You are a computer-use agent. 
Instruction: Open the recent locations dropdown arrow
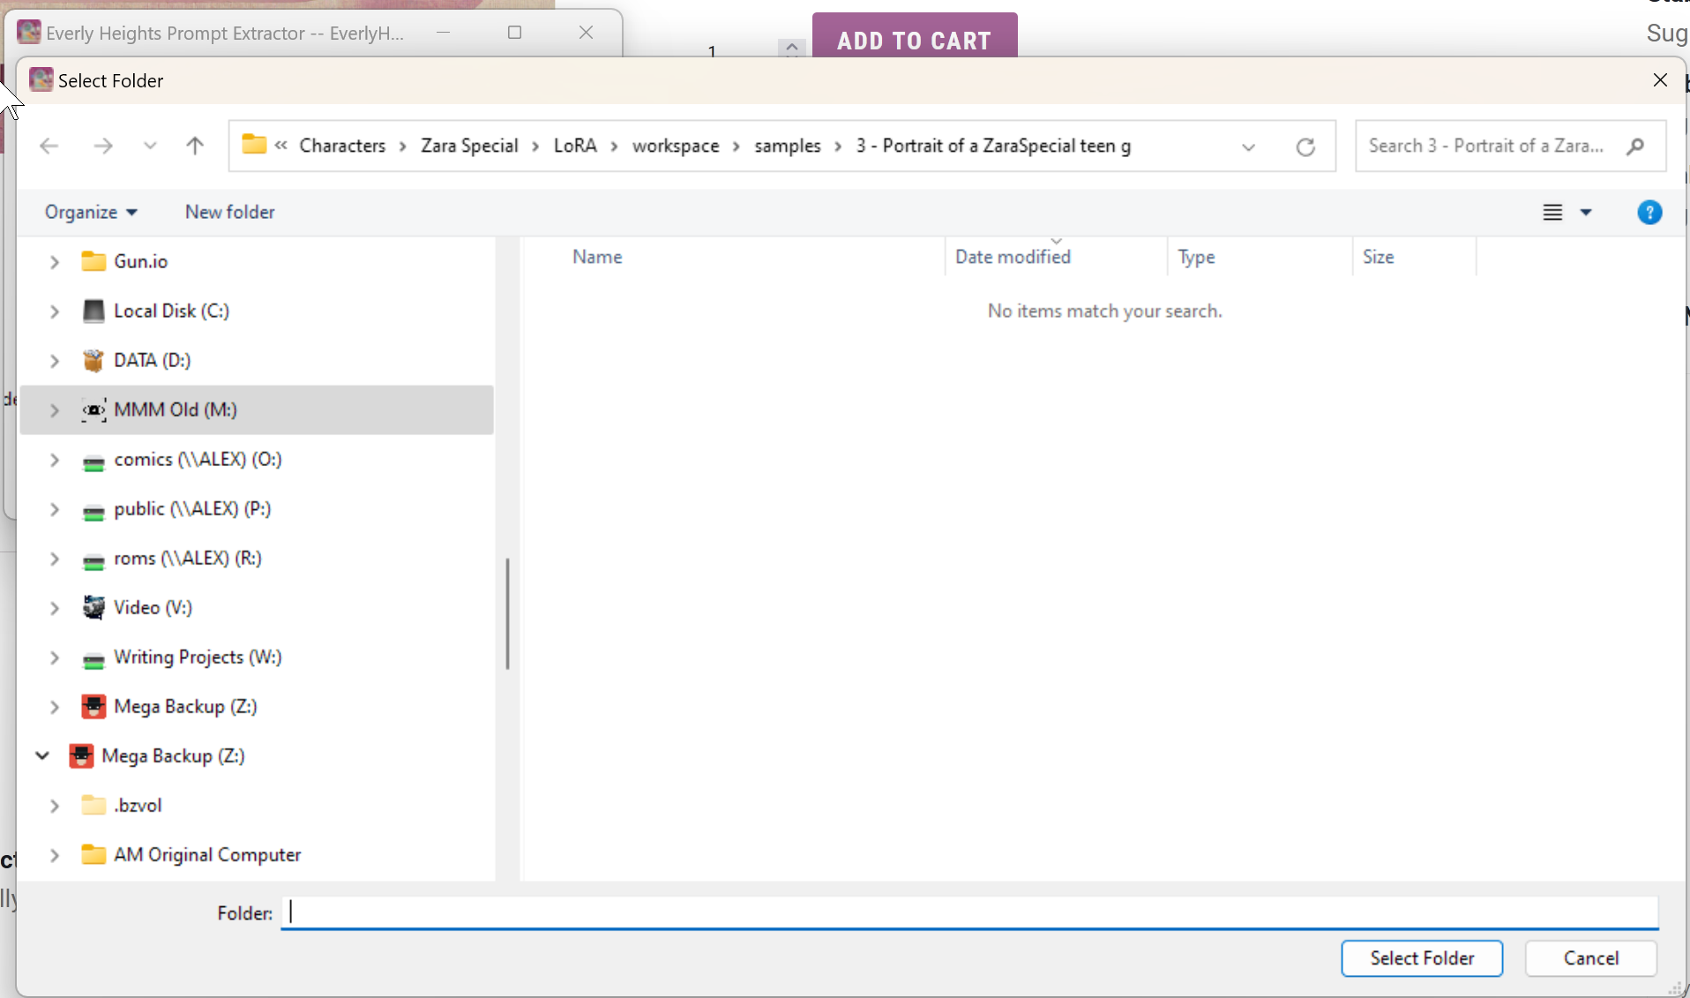150,146
